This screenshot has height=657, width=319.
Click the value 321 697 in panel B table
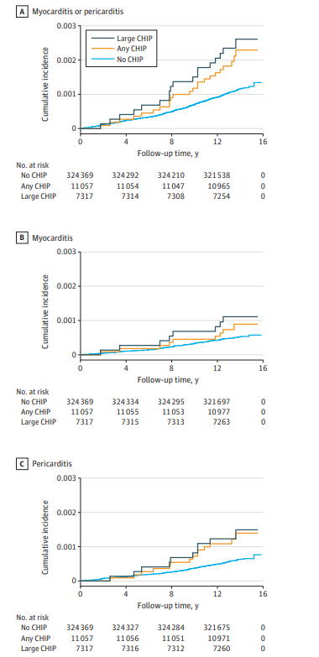coord(217,402)
